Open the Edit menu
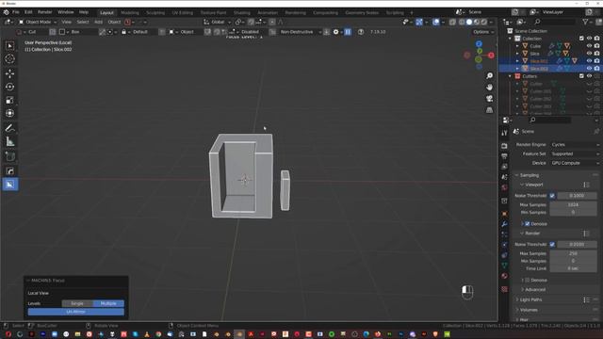603x339 pixels. [28, 12]
